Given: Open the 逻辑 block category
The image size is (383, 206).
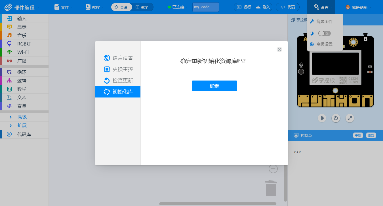Looking at the screenshot, I should coord(24,81).
